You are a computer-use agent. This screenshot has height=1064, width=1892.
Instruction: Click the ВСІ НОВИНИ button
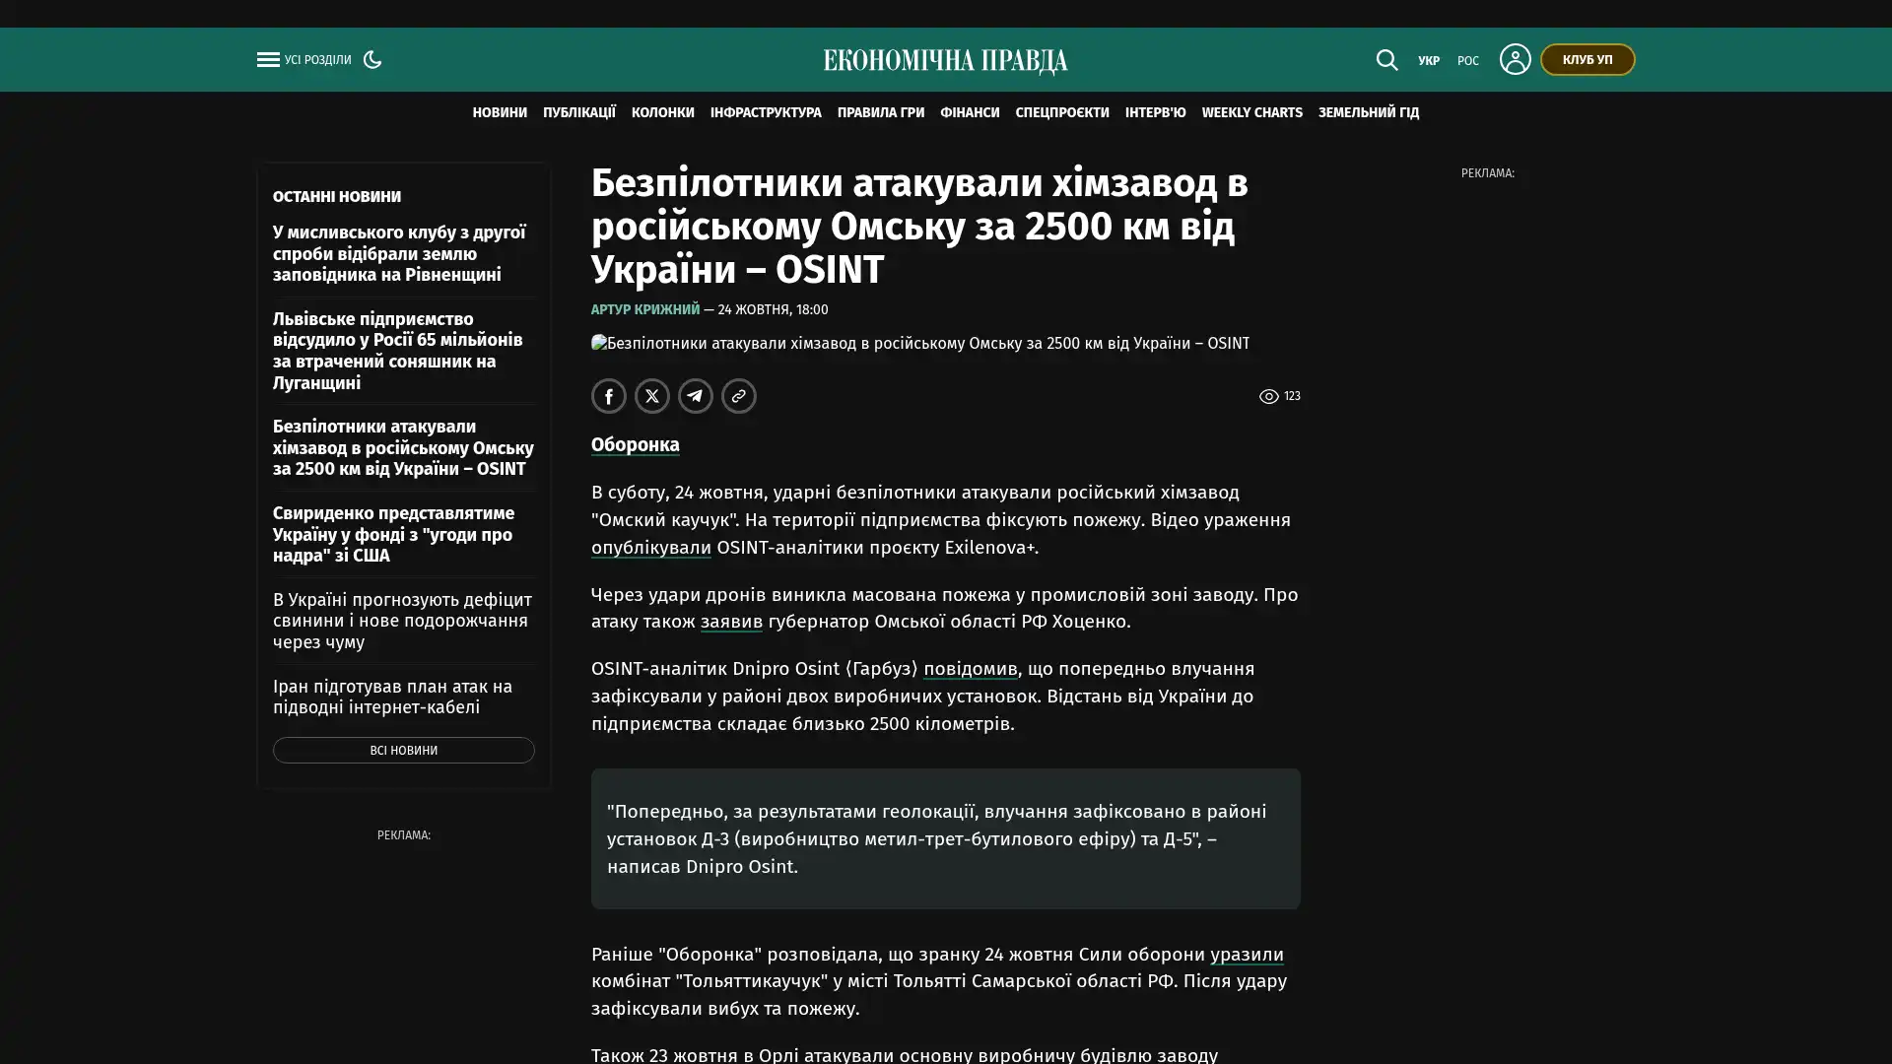point(404,751)
